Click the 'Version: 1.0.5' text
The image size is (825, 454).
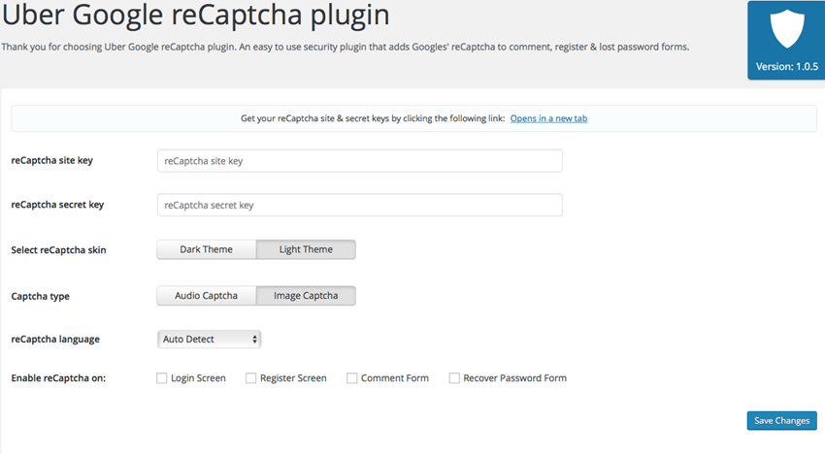[x=786, y=67]
